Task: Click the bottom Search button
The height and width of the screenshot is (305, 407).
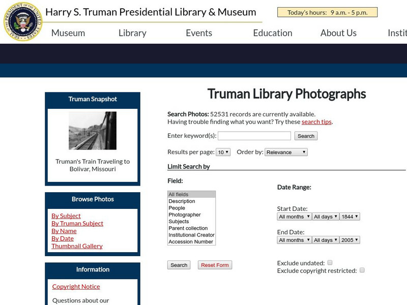Action: point(179,265)
